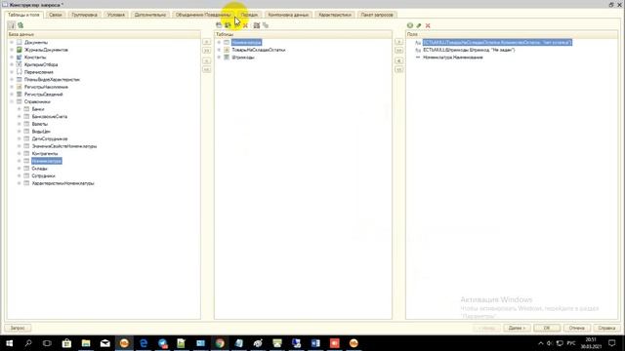Open the Характеристики tab
The image size is (625, 351).
[335, 15]
